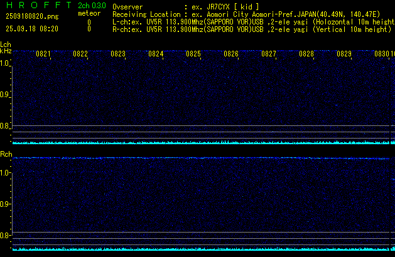395x257 pixels.
Task: Click the Rch channel label
Action: [x=6, y=154]
